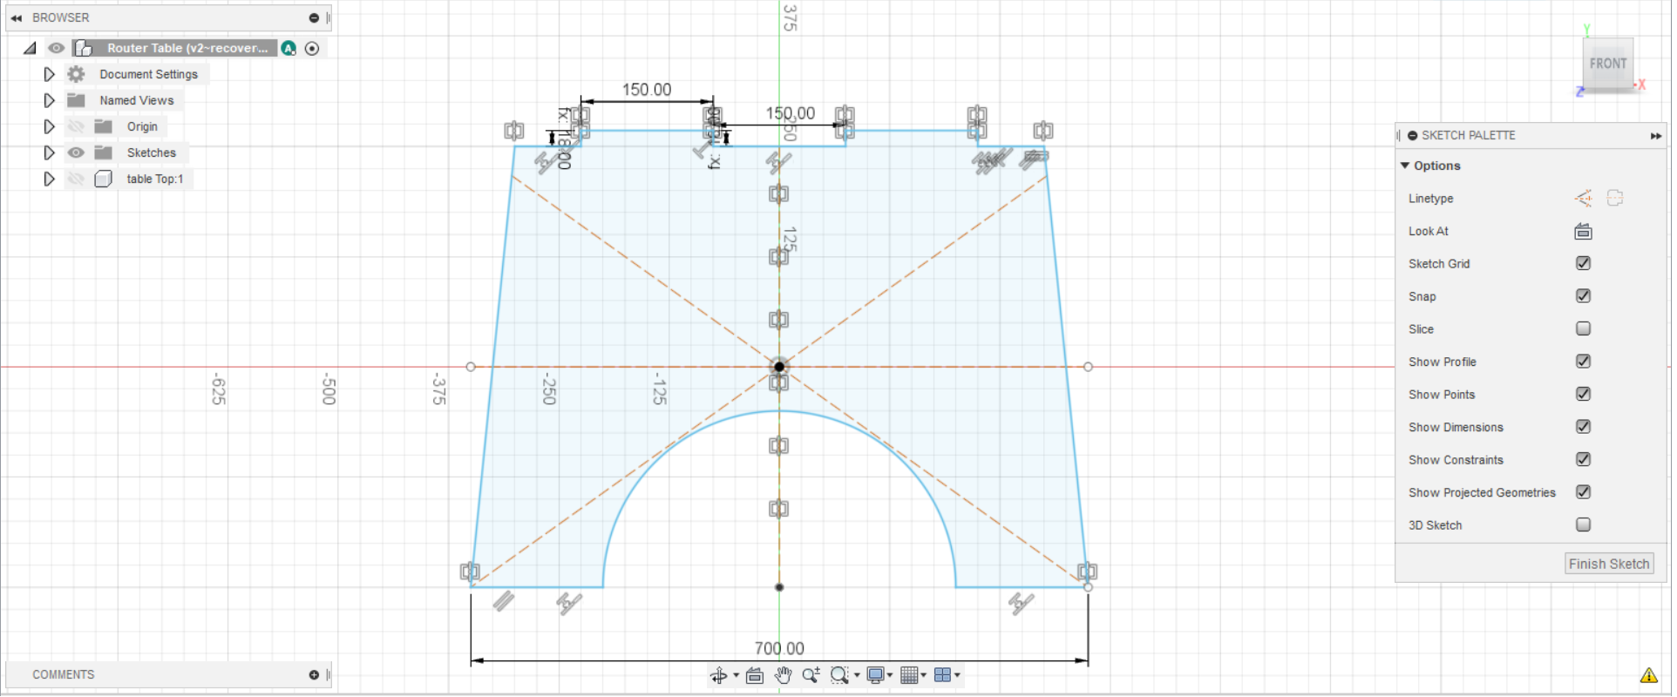Viewport: 1677px width, 697px height.
Task: Click the green A badge beside Router Table
Action: [289, 49]
